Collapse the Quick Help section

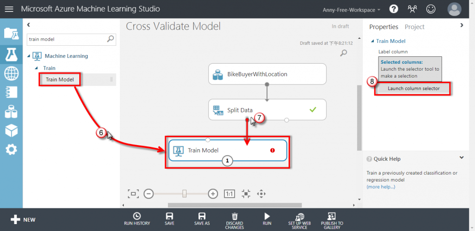(462, 158)
